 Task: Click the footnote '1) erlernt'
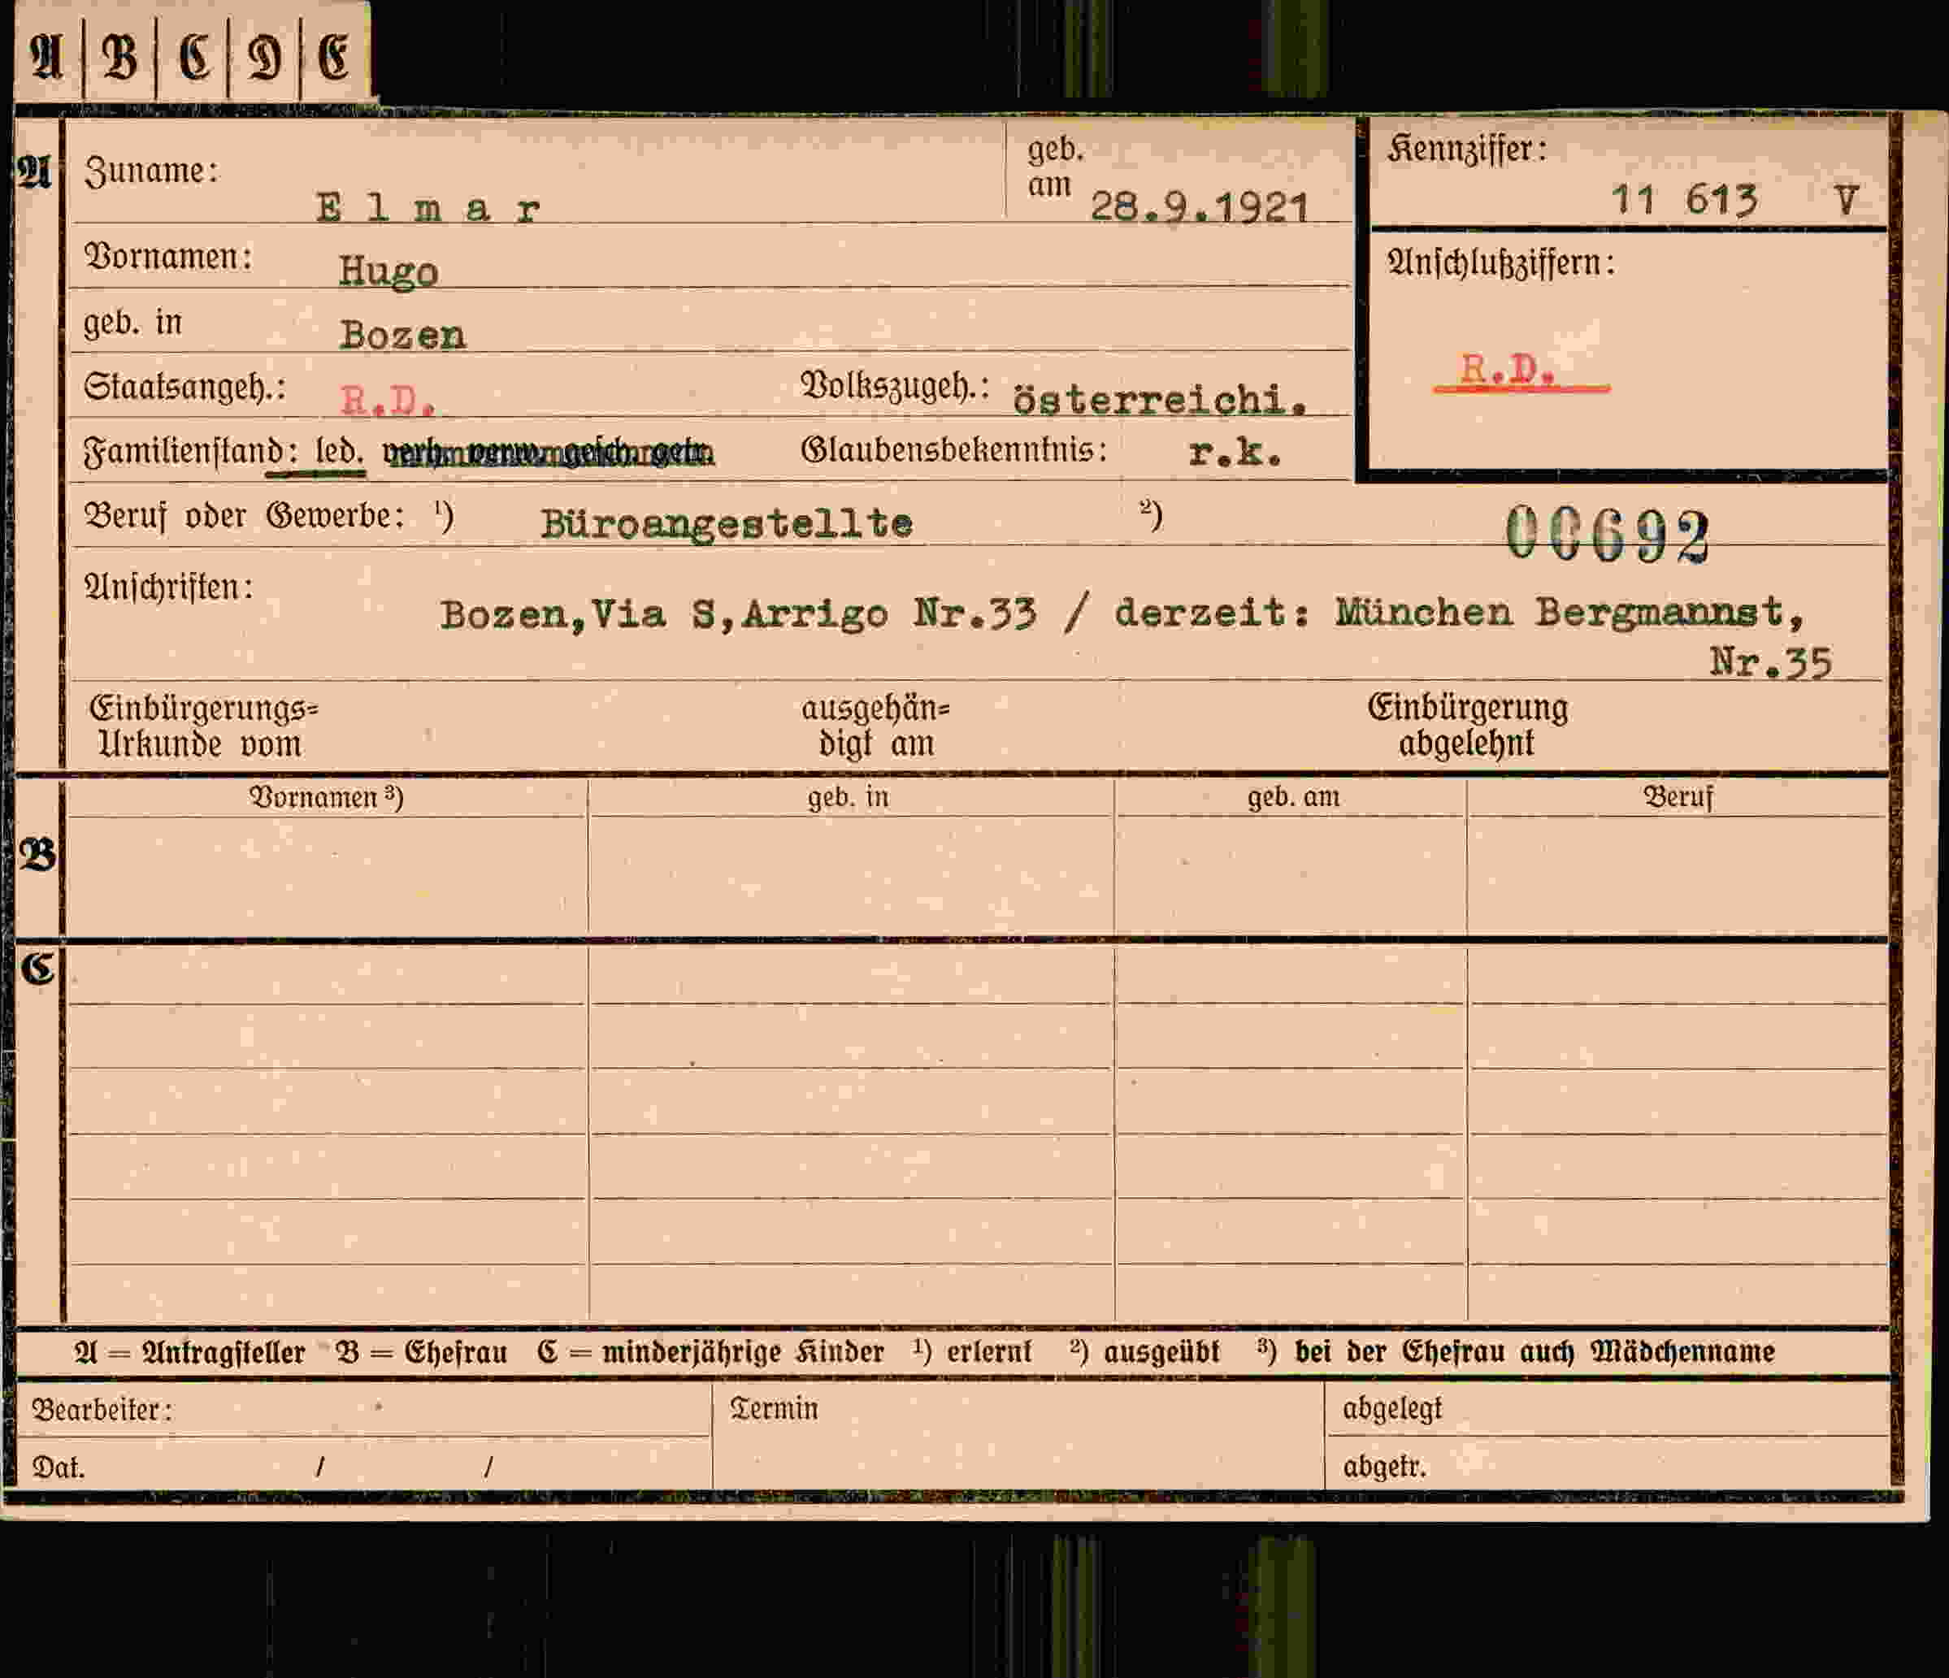pos(972,1351)
